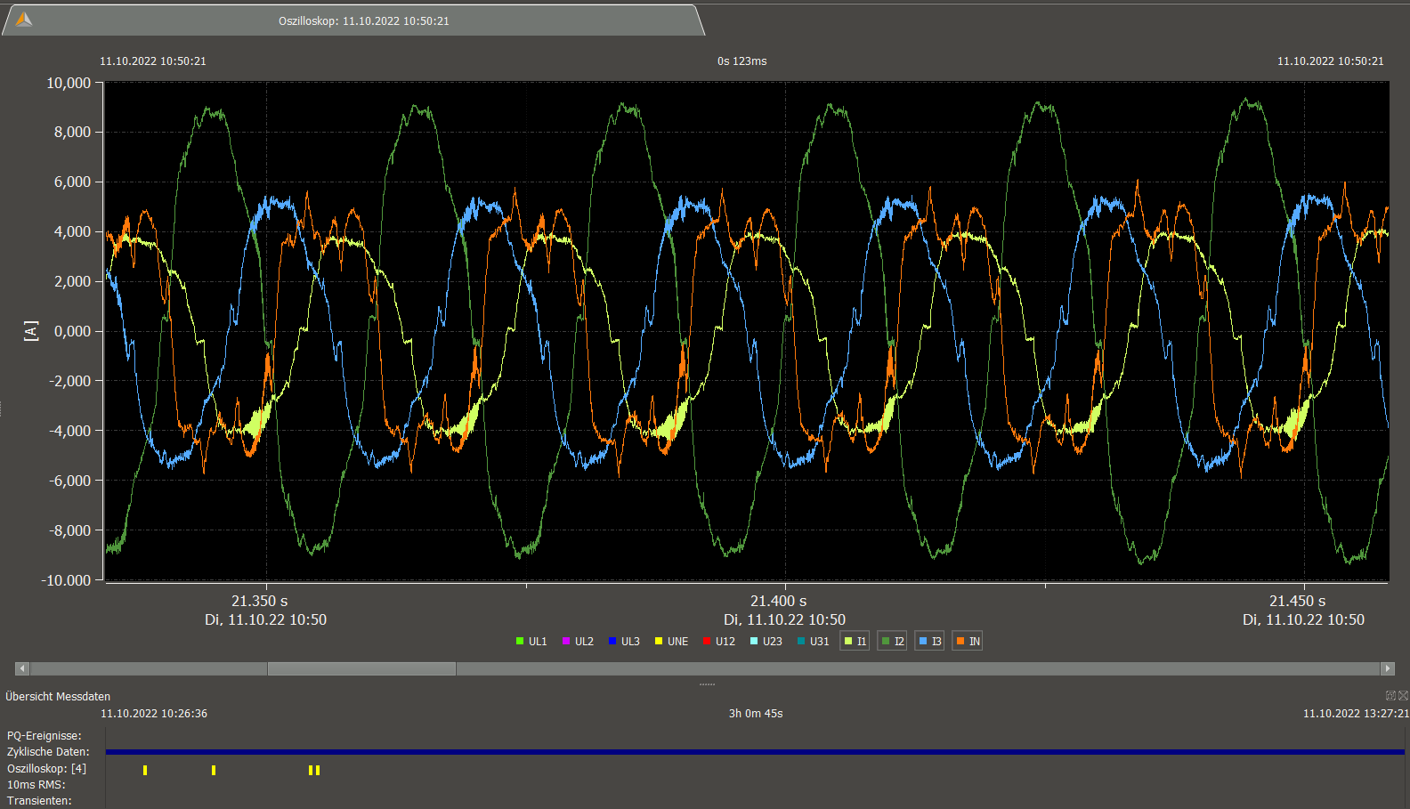Enable the U23 channel in legend
This screenshot has height=809, width=1410.
click(766, 641)
